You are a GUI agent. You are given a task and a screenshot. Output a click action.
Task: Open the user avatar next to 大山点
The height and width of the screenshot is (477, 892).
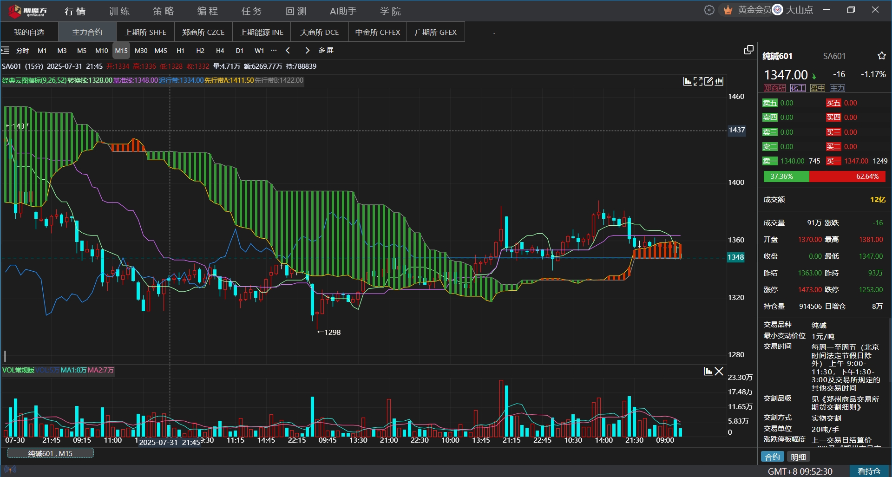(x=778, y=10)
